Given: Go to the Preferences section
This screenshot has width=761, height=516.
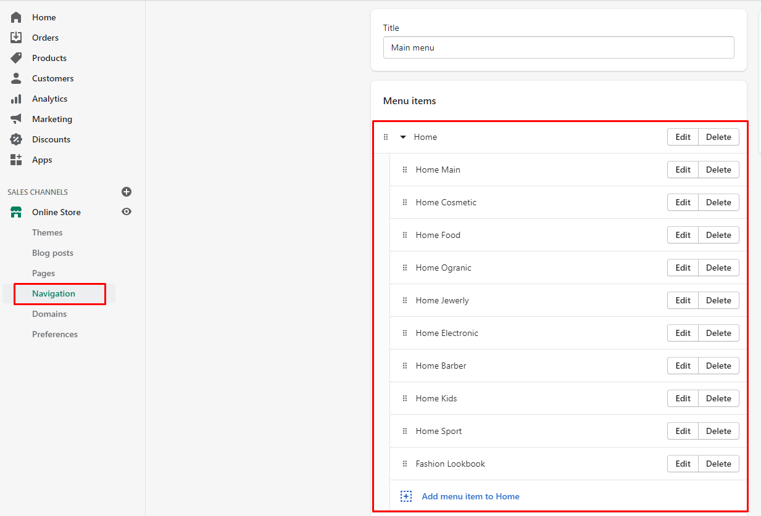Looking at the screenshot, I should [x=55, y=334].
